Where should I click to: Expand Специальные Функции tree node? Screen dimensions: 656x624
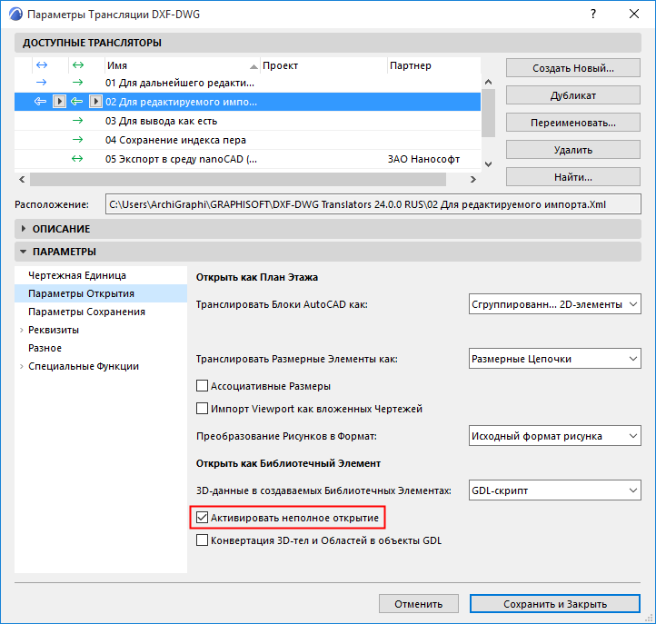21,366
